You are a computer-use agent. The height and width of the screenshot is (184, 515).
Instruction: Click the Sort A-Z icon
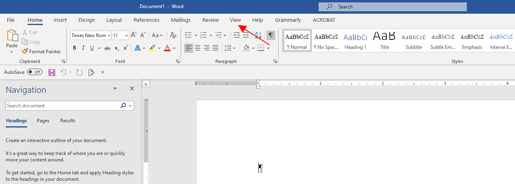point(258,35)
